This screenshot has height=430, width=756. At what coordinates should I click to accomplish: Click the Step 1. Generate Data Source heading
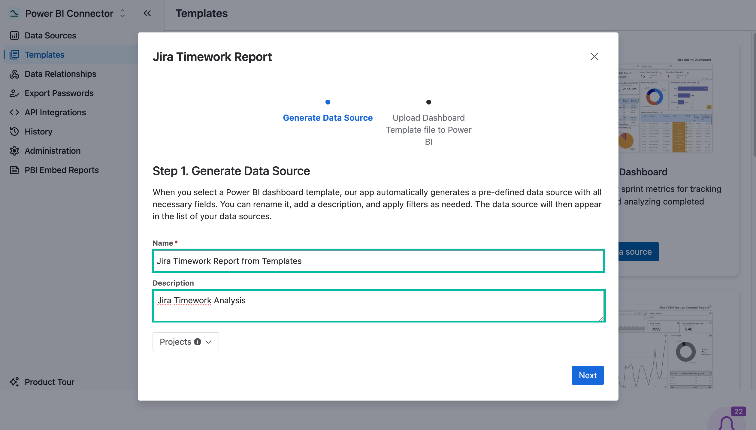pos(231,171)
